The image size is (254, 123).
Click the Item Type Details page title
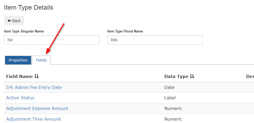click(x=28, y=7)
